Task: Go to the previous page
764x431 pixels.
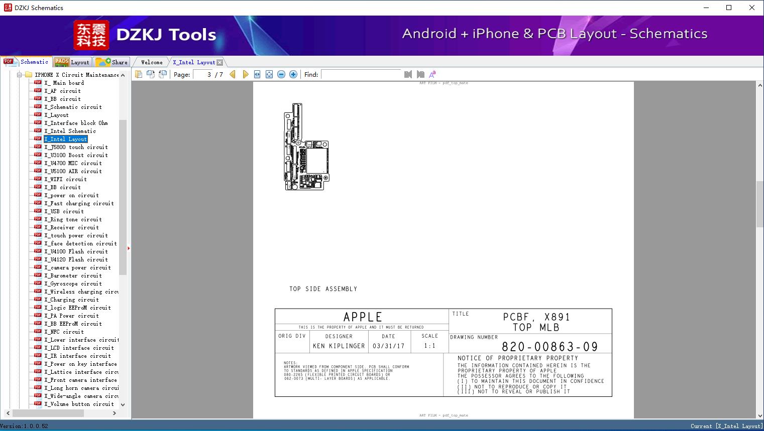Action: click(233, 74)
